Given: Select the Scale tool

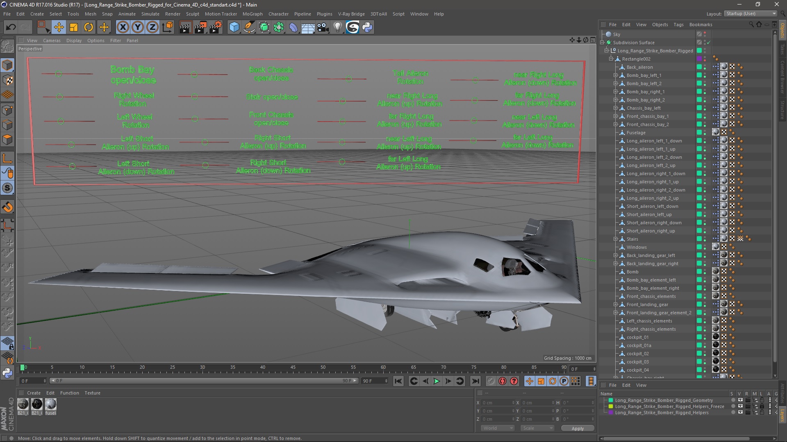Looking at the screenshot, I should point(74,27).
